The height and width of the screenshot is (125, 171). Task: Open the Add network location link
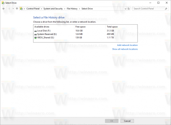tap(127, 45)
